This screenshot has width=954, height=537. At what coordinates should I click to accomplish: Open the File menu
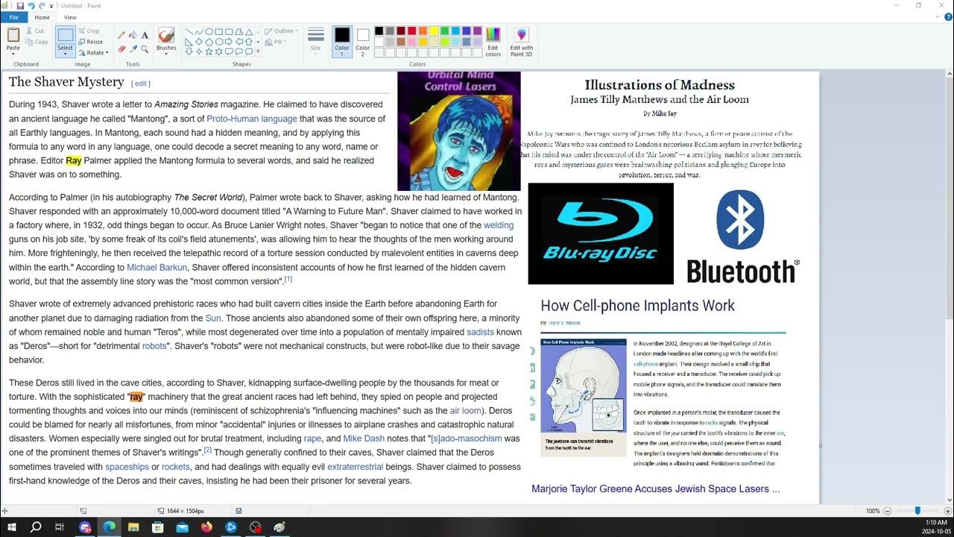tap(13, 17)
